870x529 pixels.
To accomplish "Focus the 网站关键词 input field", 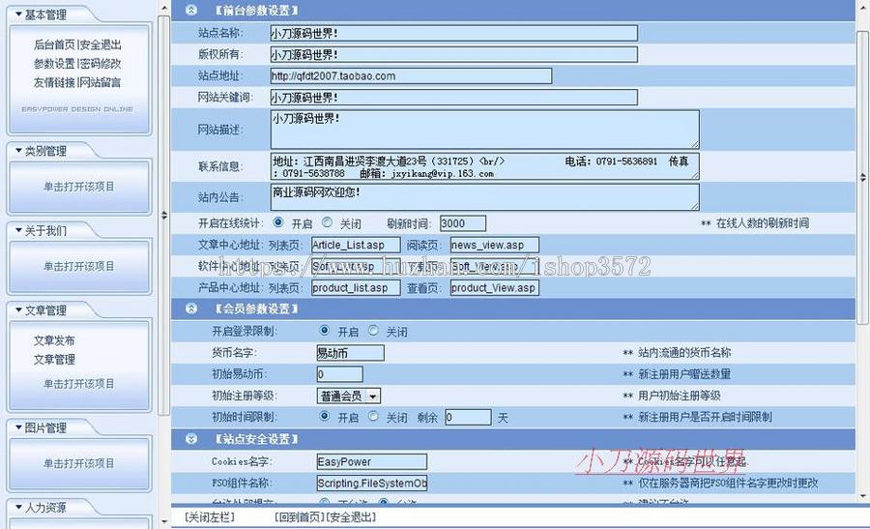I will (x=454, y=98).
